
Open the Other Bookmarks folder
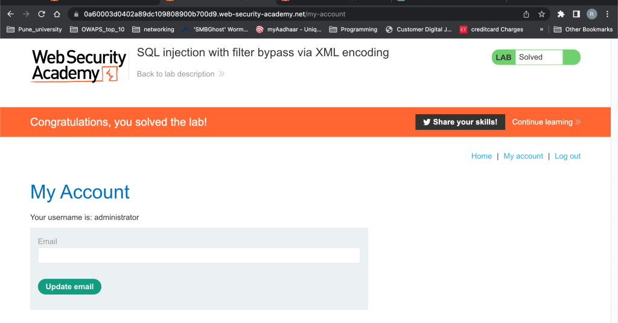584,29
